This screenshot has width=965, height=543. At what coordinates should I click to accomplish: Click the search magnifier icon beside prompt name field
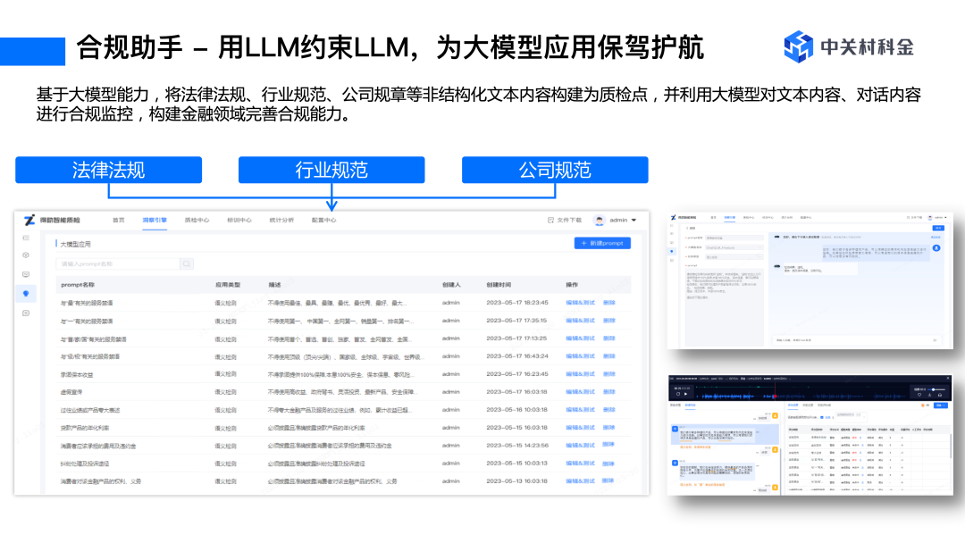coord(187,264)
